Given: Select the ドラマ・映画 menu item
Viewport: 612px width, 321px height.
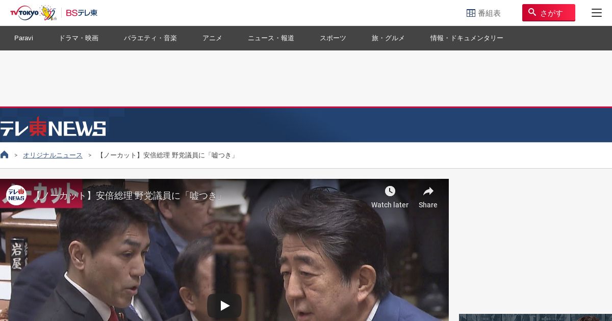Looking at the screenshot, I should tap(79, 38).
